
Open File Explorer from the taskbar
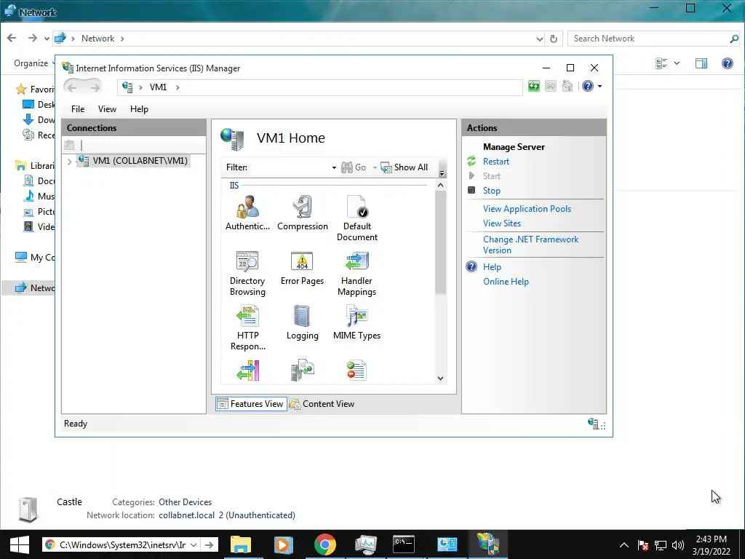click(x=241, y=544)
